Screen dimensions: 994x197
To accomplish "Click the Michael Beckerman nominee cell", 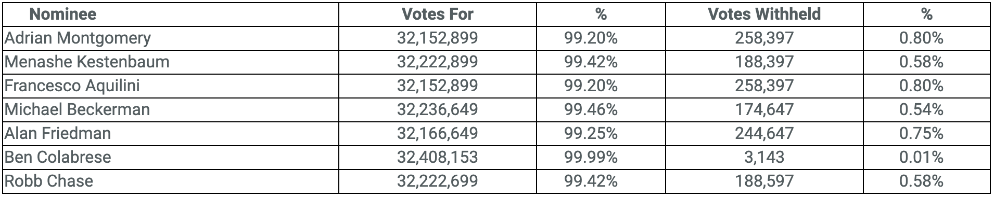I will 77,109.
